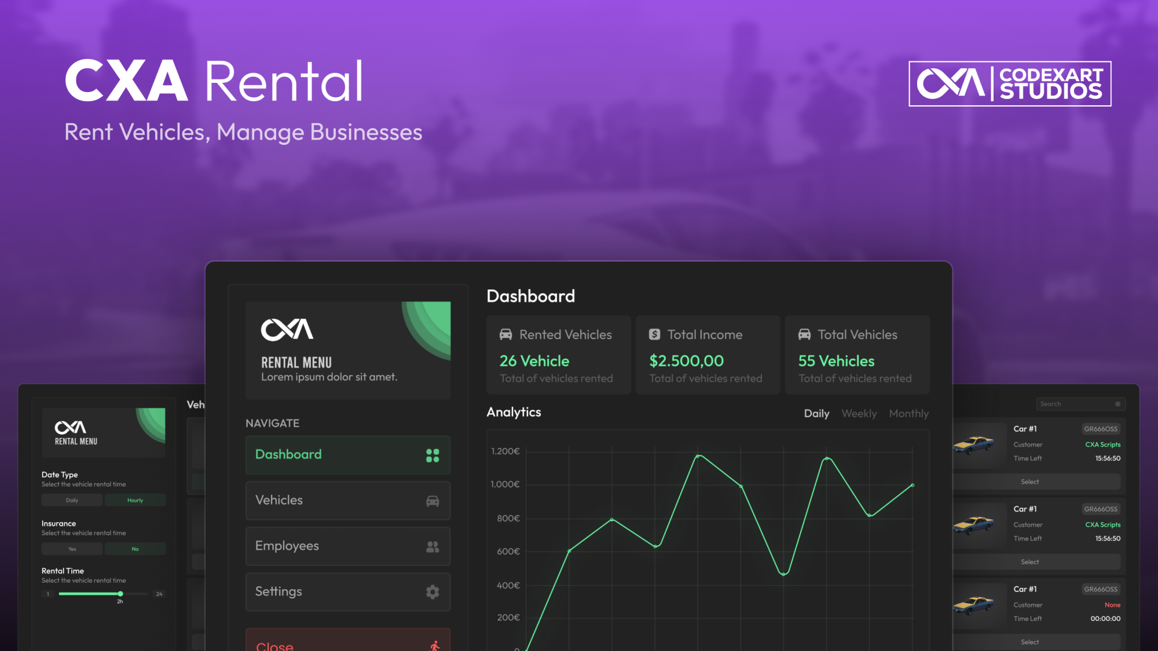Click the 26 Vehicle value
The image size is (1158, 651).
click(x=534, y=361)
